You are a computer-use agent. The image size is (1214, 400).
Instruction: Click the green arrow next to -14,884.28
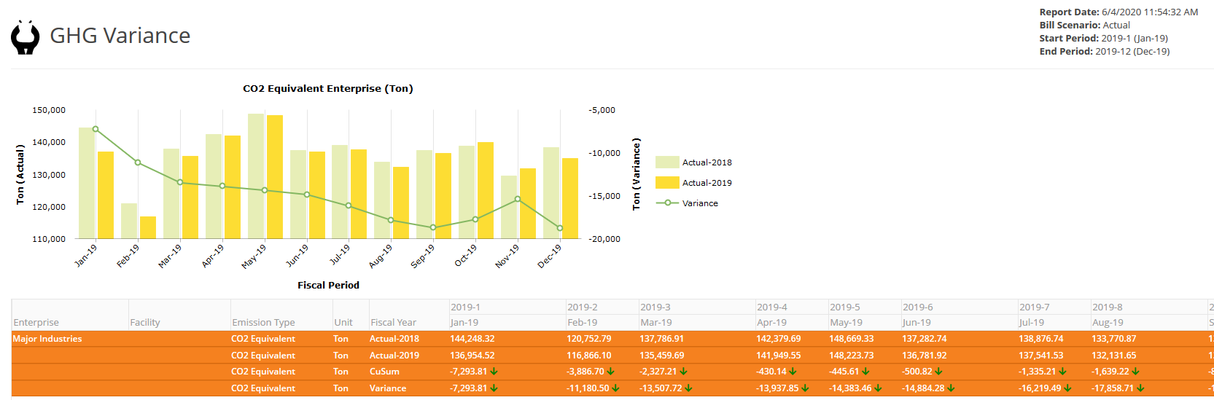pyautogui.click(x=952, y=388)
